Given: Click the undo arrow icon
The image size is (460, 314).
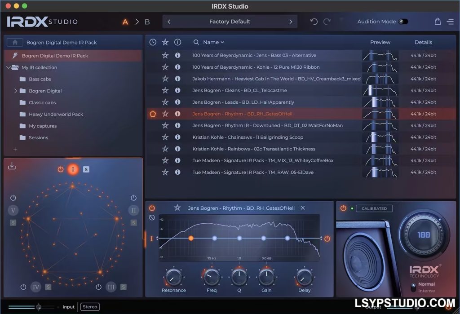Looking at the screenshot, I should coord(314,22).
